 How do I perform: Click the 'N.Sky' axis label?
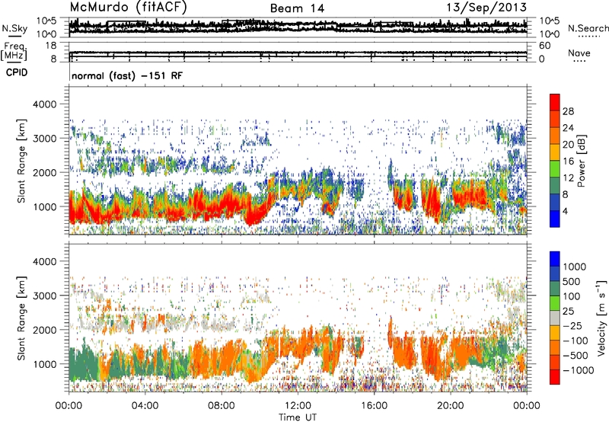pyautogui.click(x=14, y=28)
